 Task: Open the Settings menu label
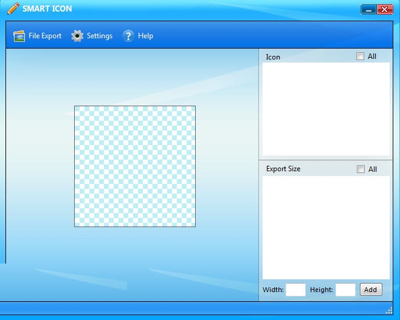tap(100, 36)
